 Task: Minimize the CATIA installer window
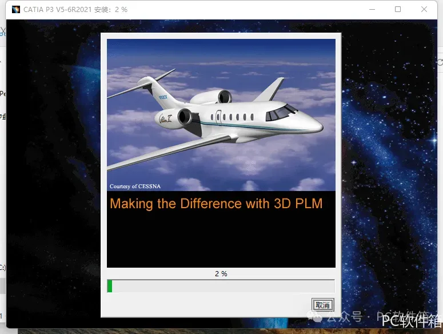[372, 9]
